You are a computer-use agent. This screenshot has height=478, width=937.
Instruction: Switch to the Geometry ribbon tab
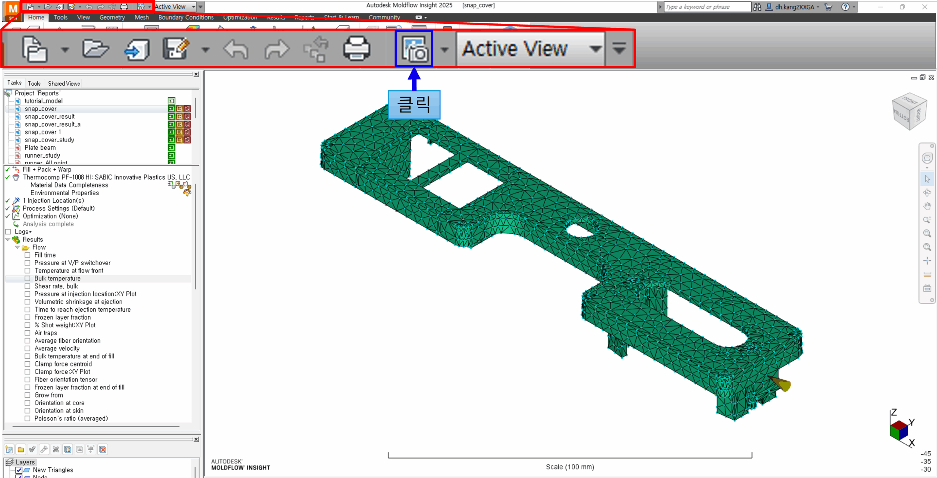point(112,18)
